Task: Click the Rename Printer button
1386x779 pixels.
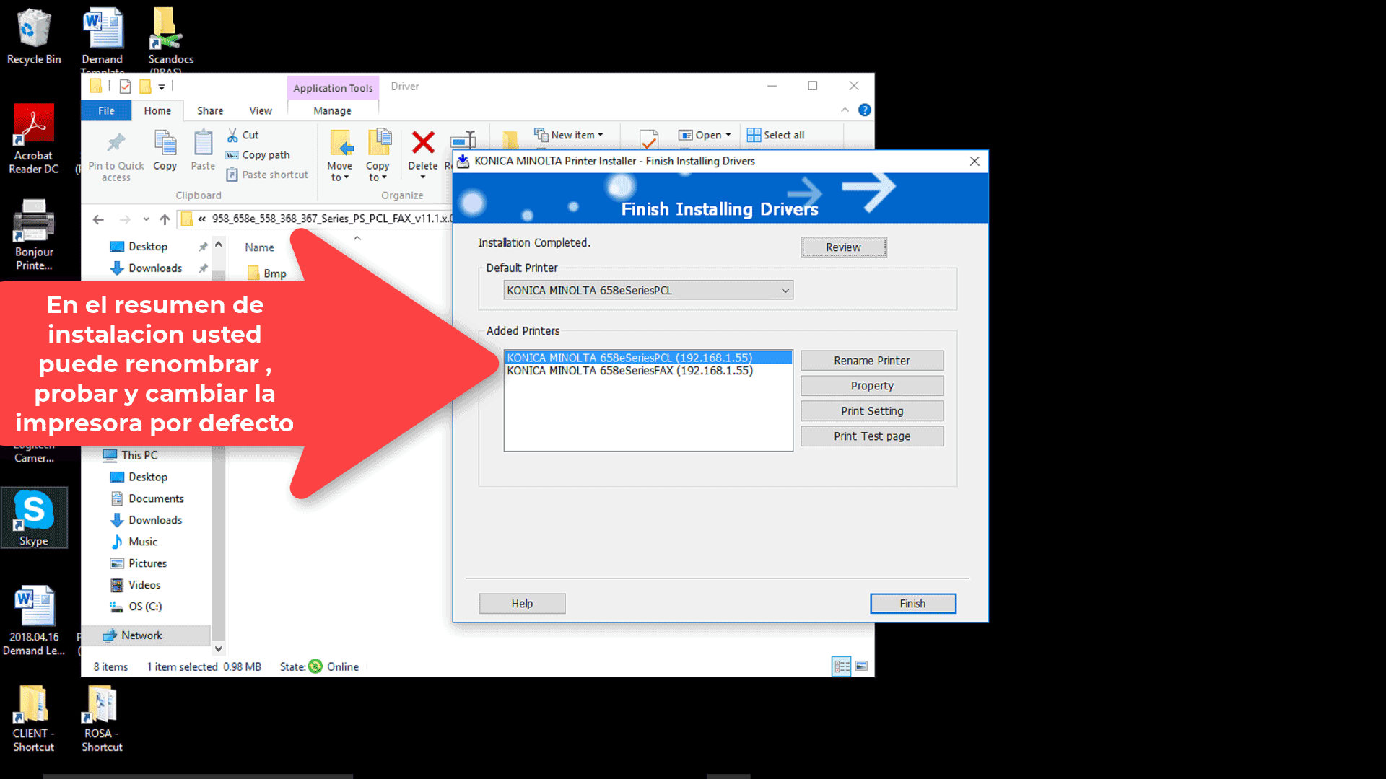Action: coord(872,360)
